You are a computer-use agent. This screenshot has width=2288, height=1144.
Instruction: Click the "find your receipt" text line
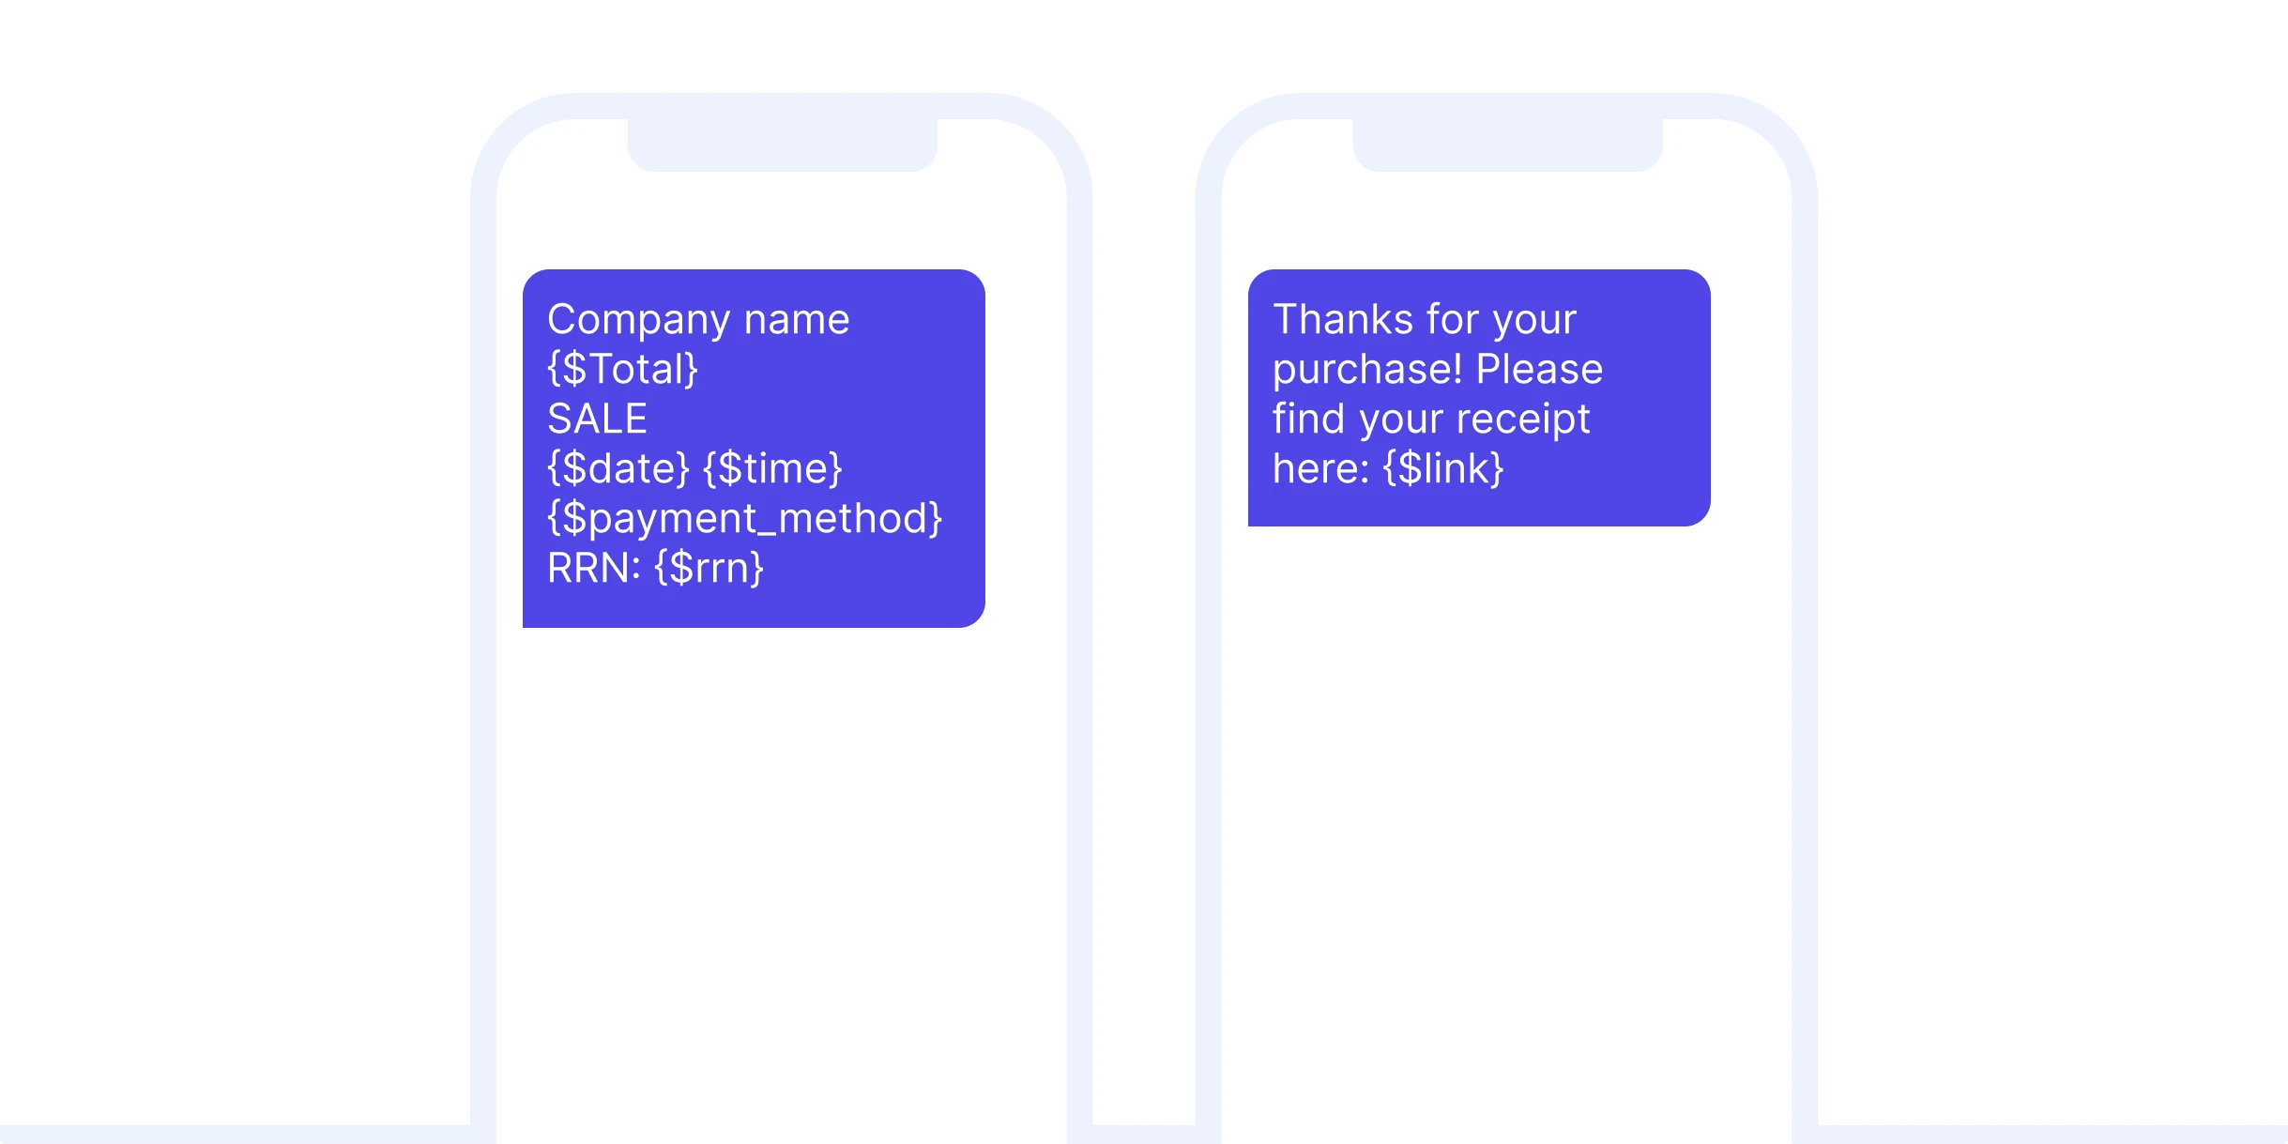[x=1430, y=419]
